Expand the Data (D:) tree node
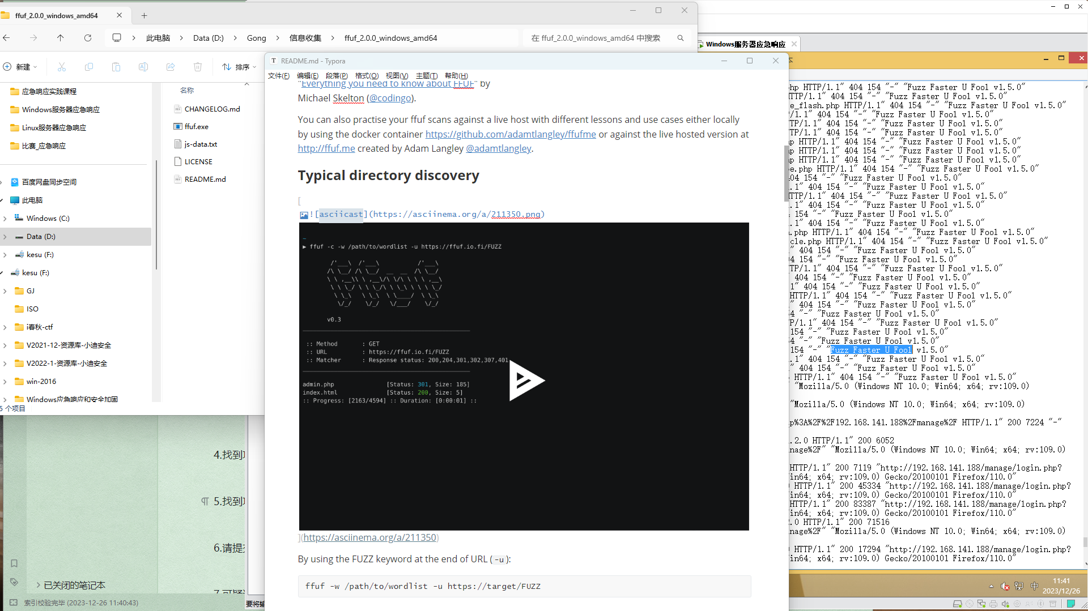 pos(5,237)
